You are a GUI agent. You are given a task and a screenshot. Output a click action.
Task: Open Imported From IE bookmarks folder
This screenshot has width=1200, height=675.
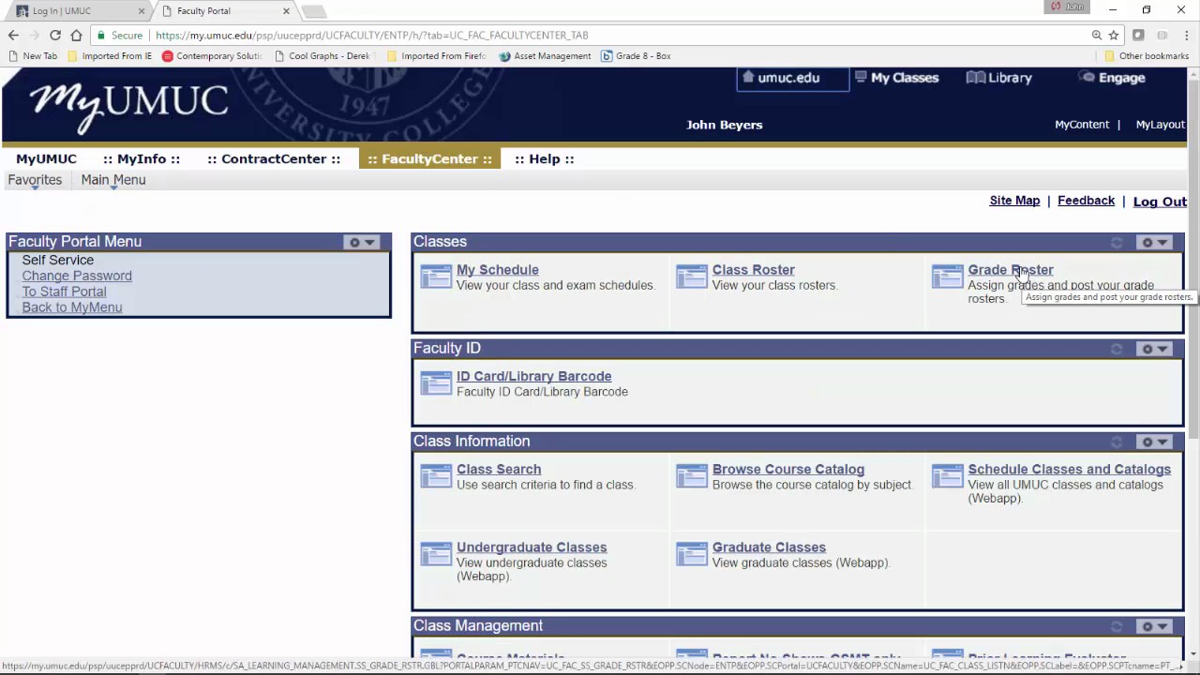coord(109,56)
